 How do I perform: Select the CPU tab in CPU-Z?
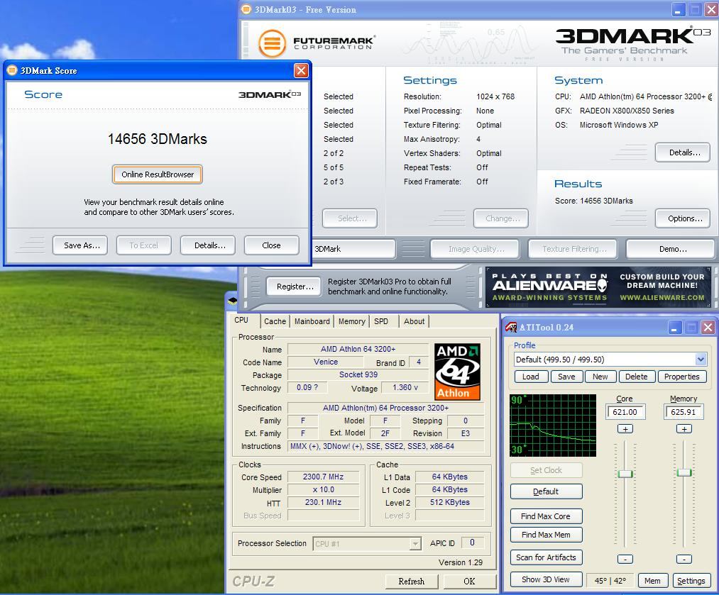241,320
